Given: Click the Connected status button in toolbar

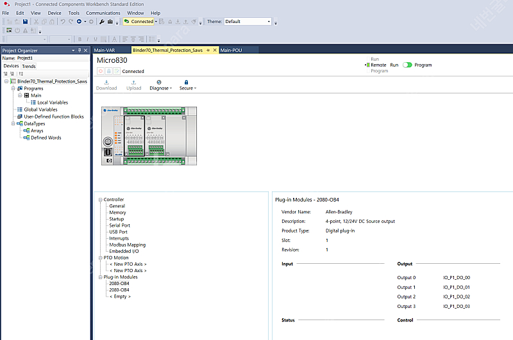Looking at the screenshot, I should 139,22.
